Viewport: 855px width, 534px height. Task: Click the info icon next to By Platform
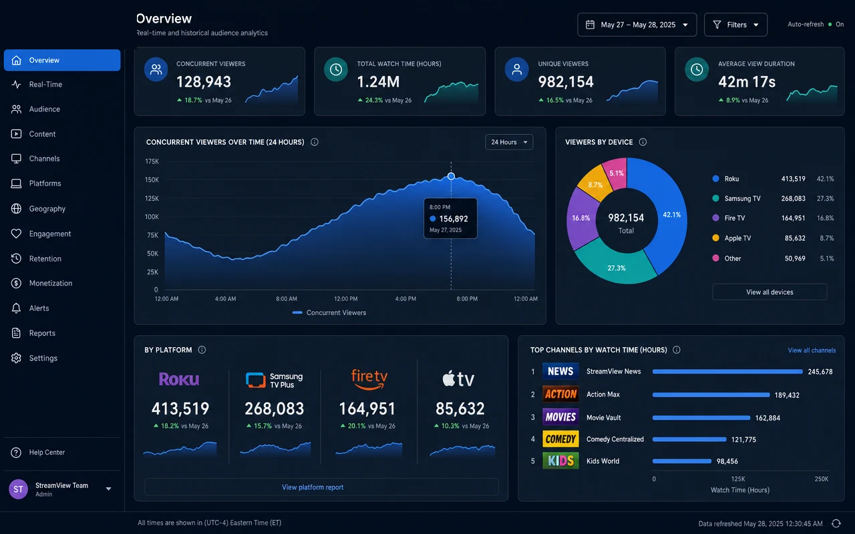pyautogui.click(x=202, y=350)
